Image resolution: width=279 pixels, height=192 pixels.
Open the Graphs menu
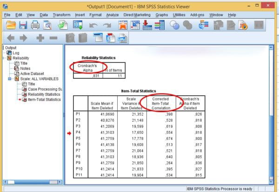[162, 15]
